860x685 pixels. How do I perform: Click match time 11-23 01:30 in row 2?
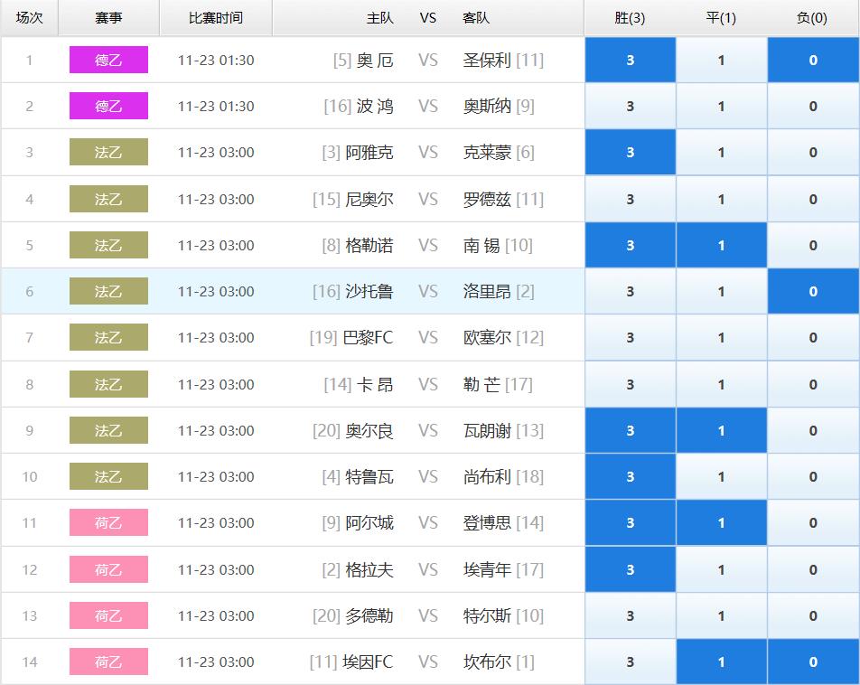pos(216,106)
